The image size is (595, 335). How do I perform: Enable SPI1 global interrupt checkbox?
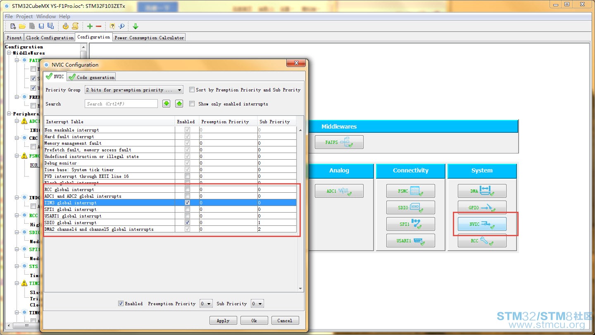[188, 209]
